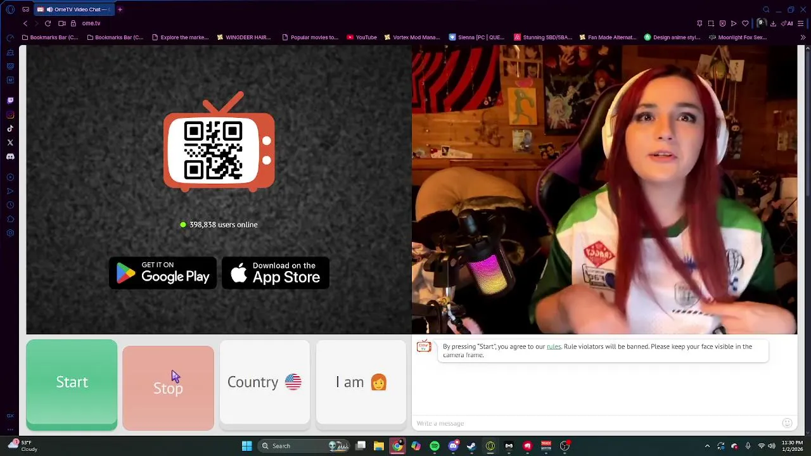Click the Stop button

pos(168,388)
